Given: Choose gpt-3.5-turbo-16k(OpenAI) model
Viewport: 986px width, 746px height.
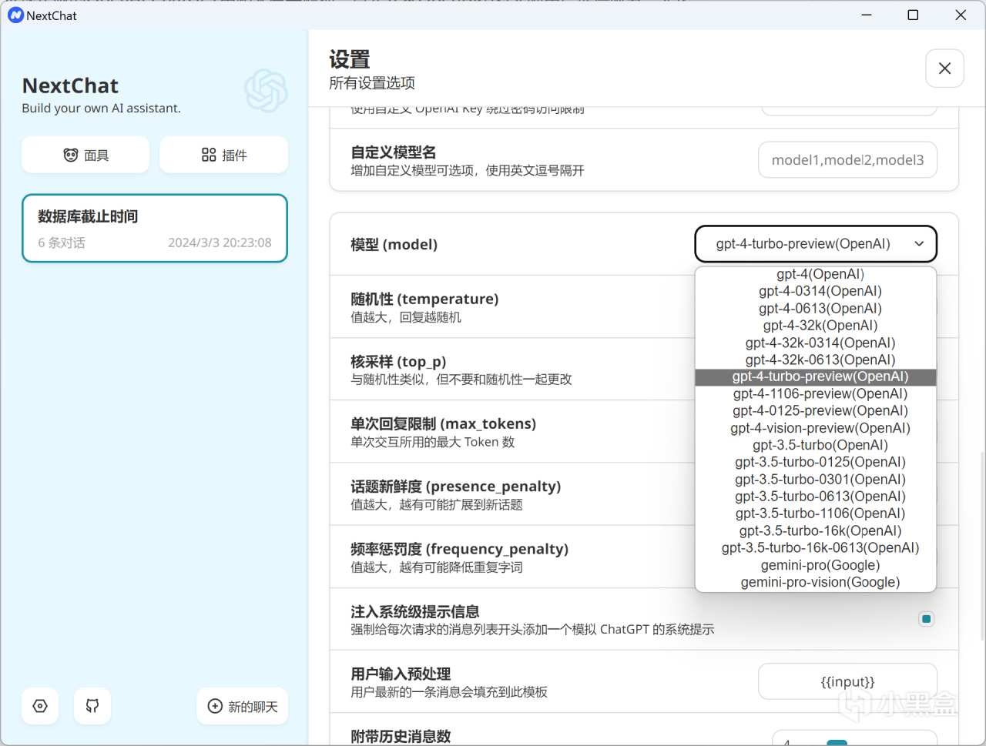Looking at the screenshot, I should point(816,530).
